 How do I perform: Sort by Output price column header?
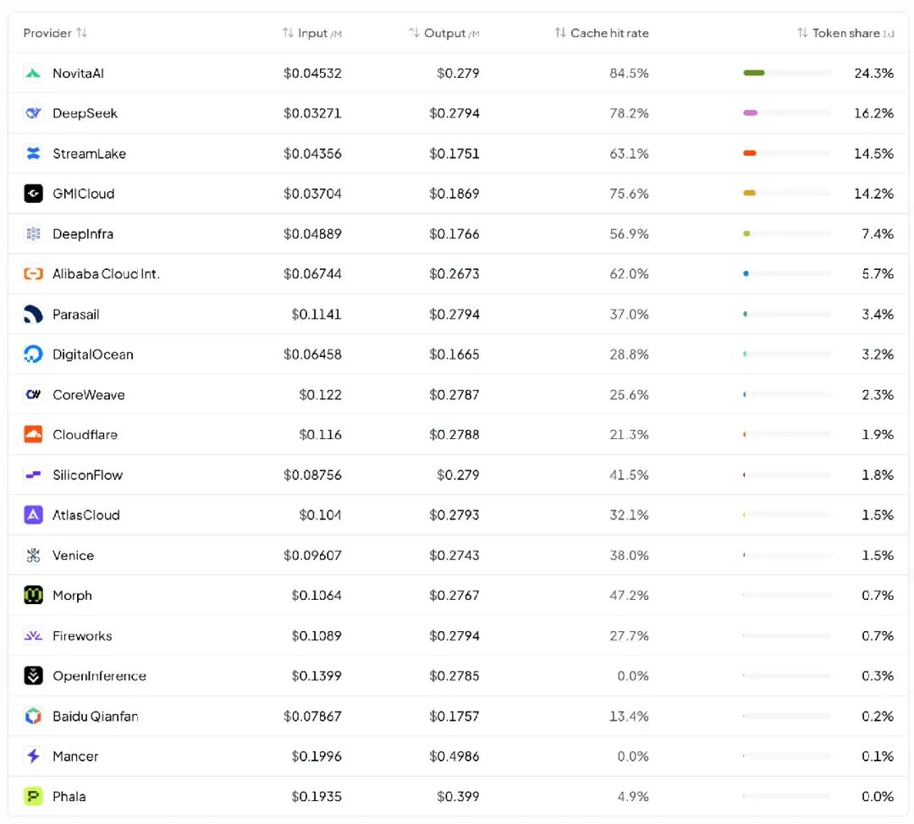tap(443, 33)
